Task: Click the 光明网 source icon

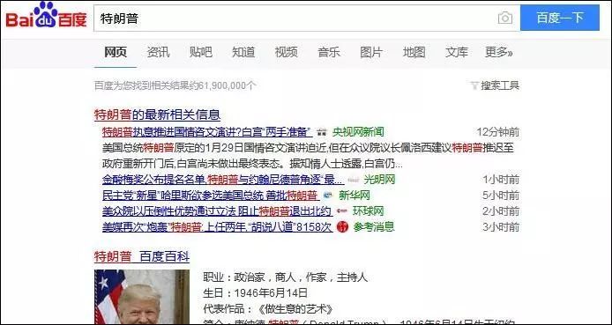Action: pos(354,180)
